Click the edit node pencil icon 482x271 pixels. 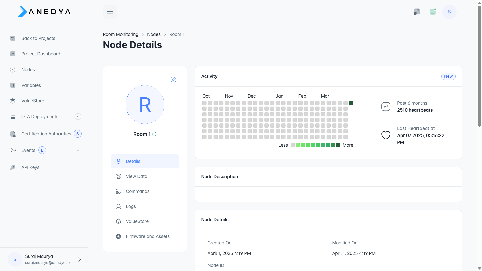pyautogui.click(x=173, y=79)
